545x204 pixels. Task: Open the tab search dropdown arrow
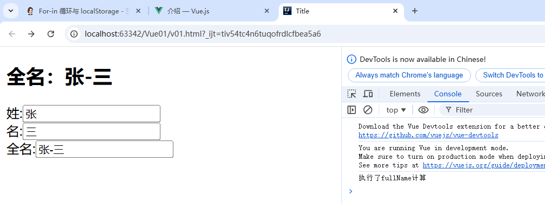11,11
